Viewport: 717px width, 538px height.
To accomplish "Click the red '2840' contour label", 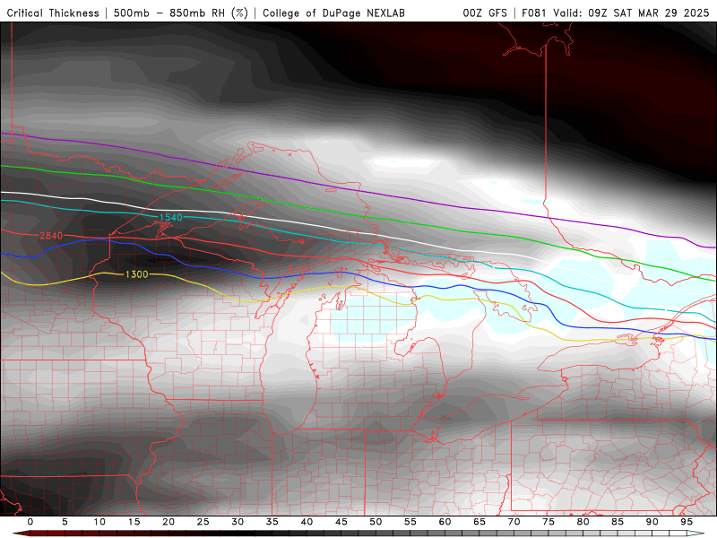I will (x=51, y=236).
